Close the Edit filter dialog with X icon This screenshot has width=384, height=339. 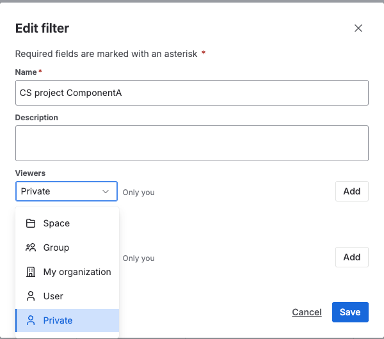[x=358, y=28]
